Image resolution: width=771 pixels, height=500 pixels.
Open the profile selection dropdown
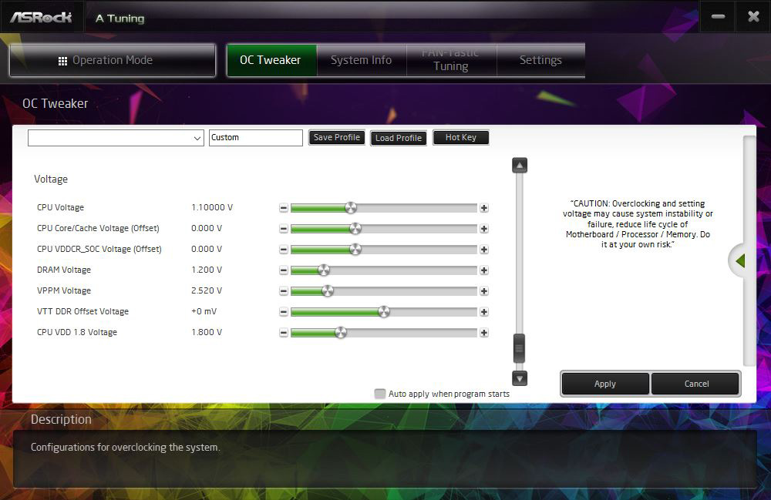tap(116, 138)
